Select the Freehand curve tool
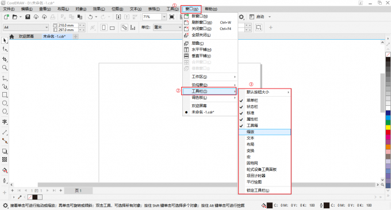This screenshot has height=210, width=391. [x=5, y=78]
